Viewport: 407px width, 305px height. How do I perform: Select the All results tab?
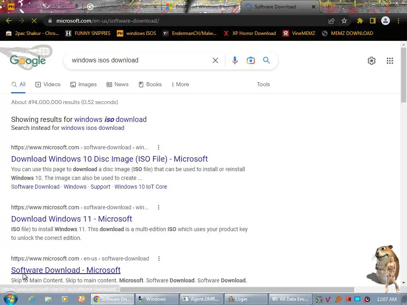[x=18, y=84]
